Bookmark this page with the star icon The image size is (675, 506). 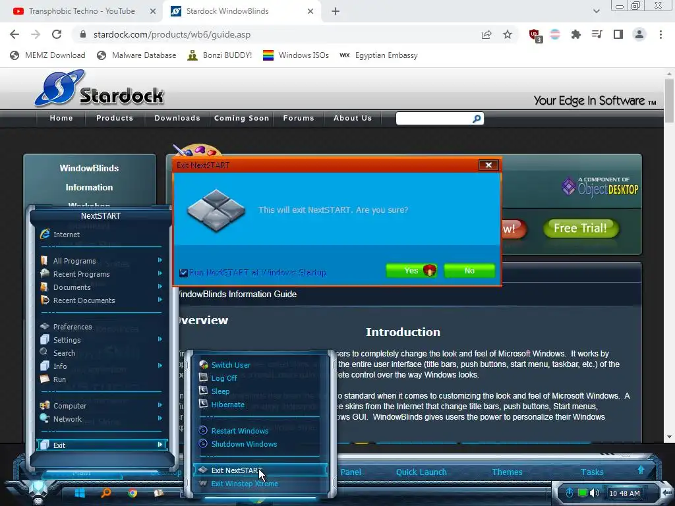pos(508,34)
